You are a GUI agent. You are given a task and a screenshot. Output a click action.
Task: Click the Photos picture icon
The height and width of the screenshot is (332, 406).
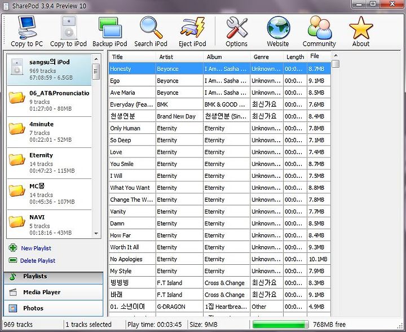[x=13, y=308]
